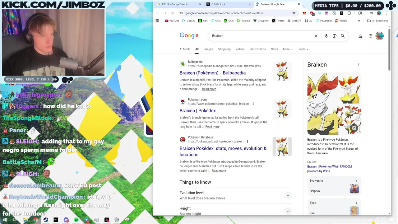Click the magnifier search button
This screenshot has height=224, width=398.
tap(343, 36)
